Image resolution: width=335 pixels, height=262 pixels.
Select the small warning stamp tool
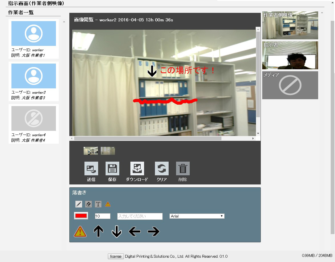coord(108,204)
